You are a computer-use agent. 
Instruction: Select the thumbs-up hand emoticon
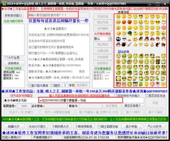[135, 44]
